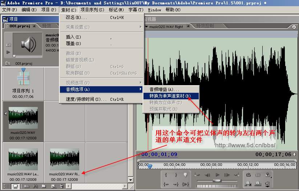Choose 改名(R)... from the menu
Screen dimensions: 299x191
click(x=101, y=17)
